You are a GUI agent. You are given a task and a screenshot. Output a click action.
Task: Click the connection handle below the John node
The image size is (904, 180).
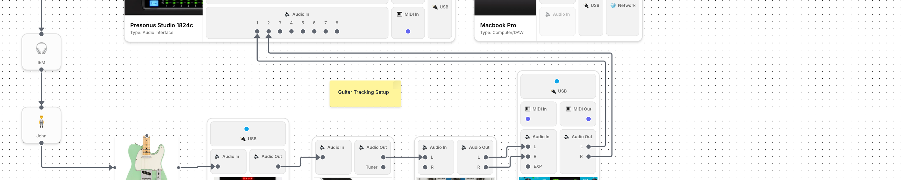point(41,143)
